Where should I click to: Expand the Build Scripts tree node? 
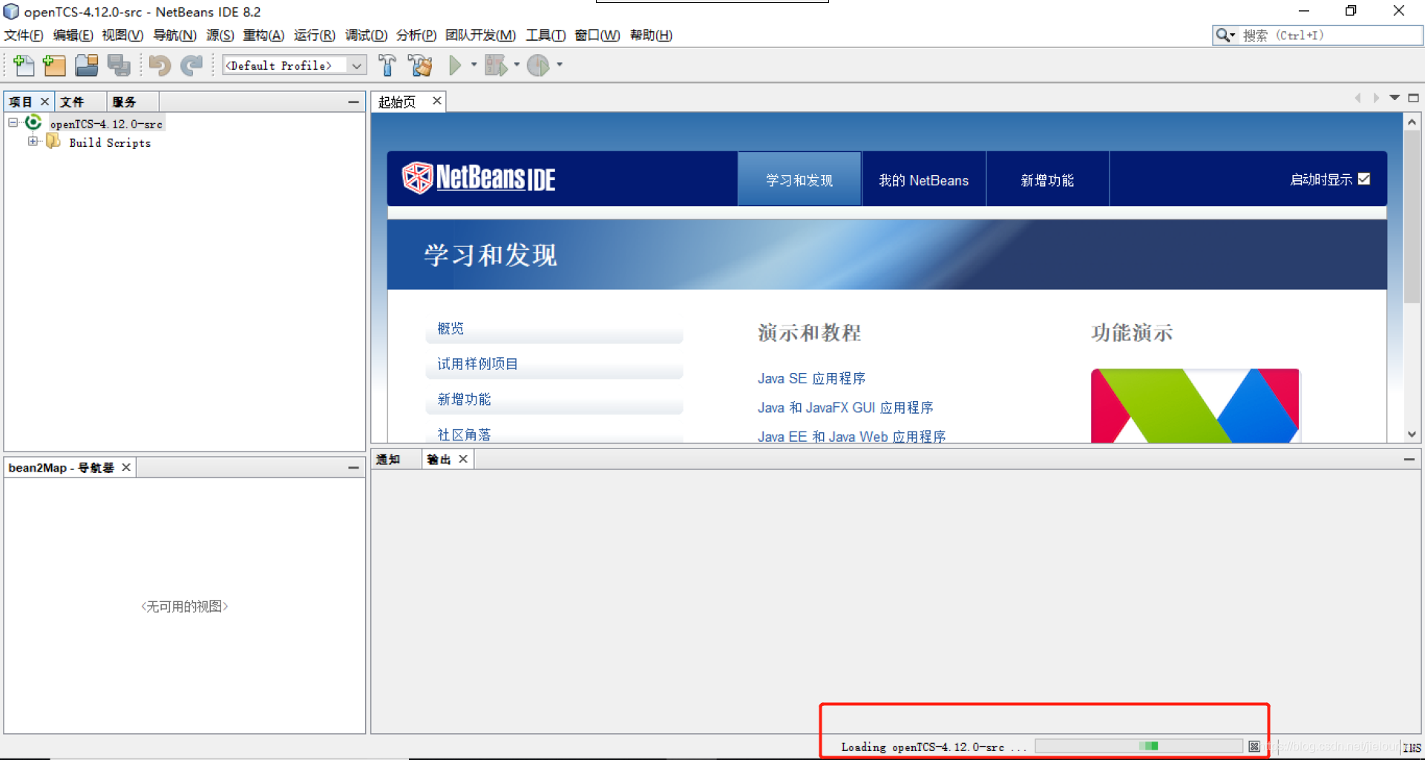(x=33, y=141)
